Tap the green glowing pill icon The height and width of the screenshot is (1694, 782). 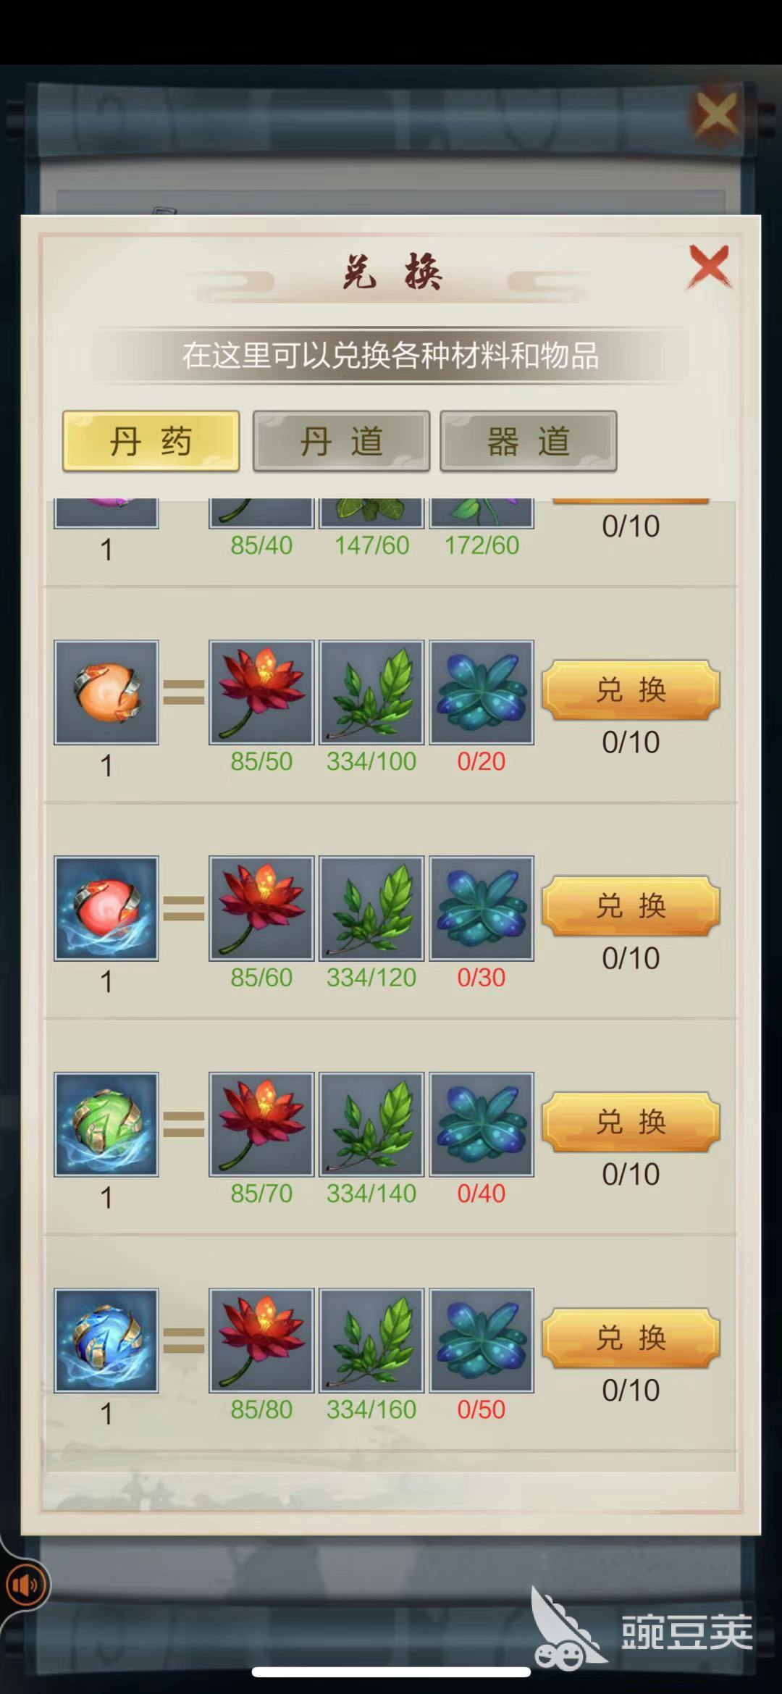click(106, 1124)
